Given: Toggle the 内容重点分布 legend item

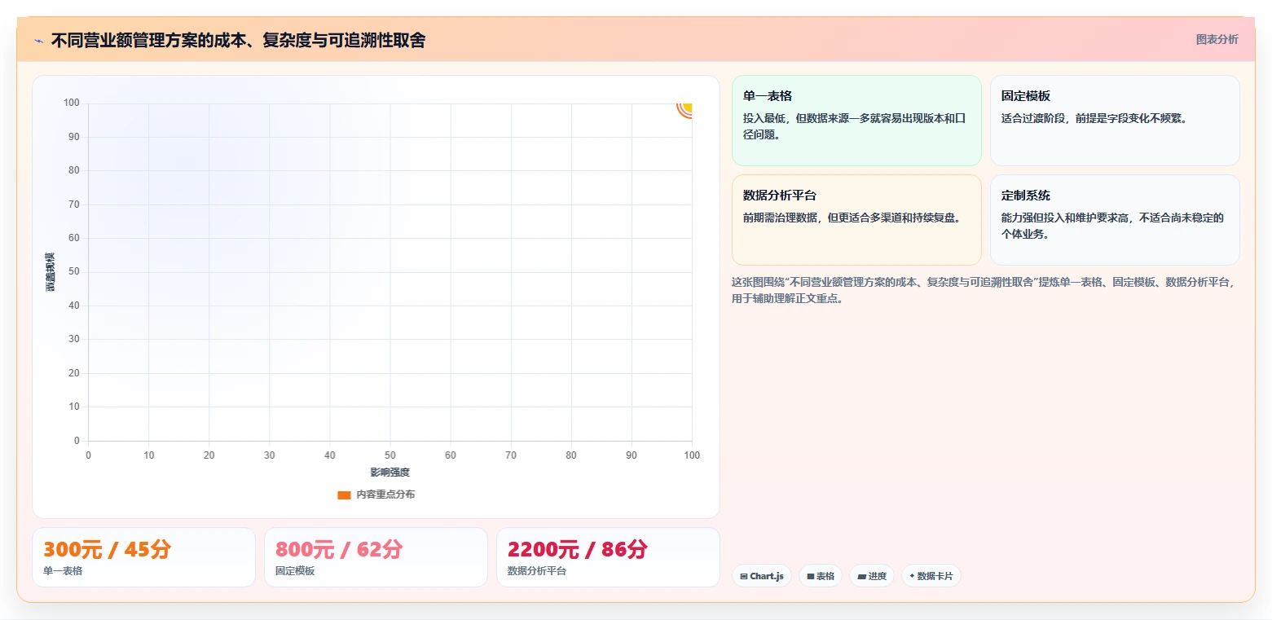Looking at the screenshot, I should pos(376,495).
